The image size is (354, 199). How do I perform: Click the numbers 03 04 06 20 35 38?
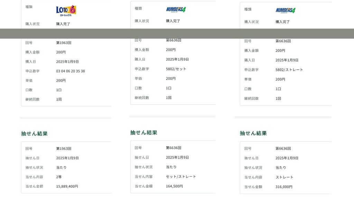coord(70,71)
